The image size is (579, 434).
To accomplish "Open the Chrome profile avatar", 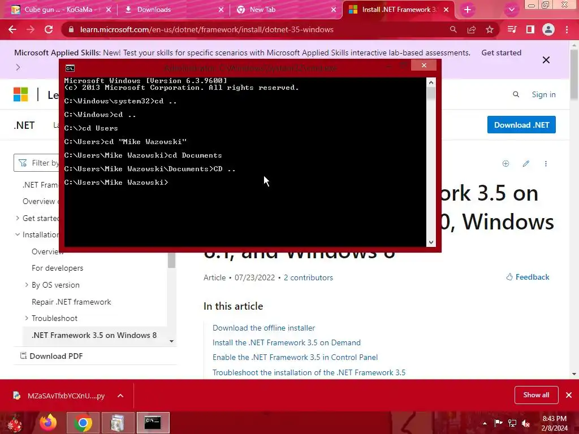I will (x=548, y=29).
